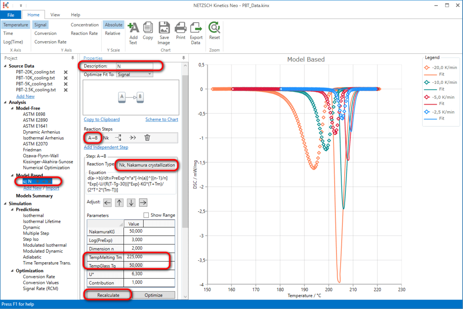Click the Print icon

click(180, 28)
